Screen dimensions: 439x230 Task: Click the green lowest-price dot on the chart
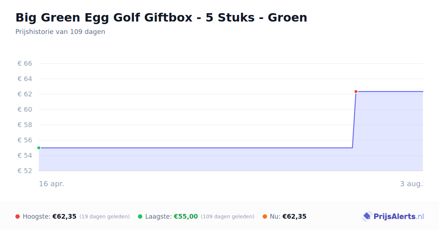[x=39, y=148]
